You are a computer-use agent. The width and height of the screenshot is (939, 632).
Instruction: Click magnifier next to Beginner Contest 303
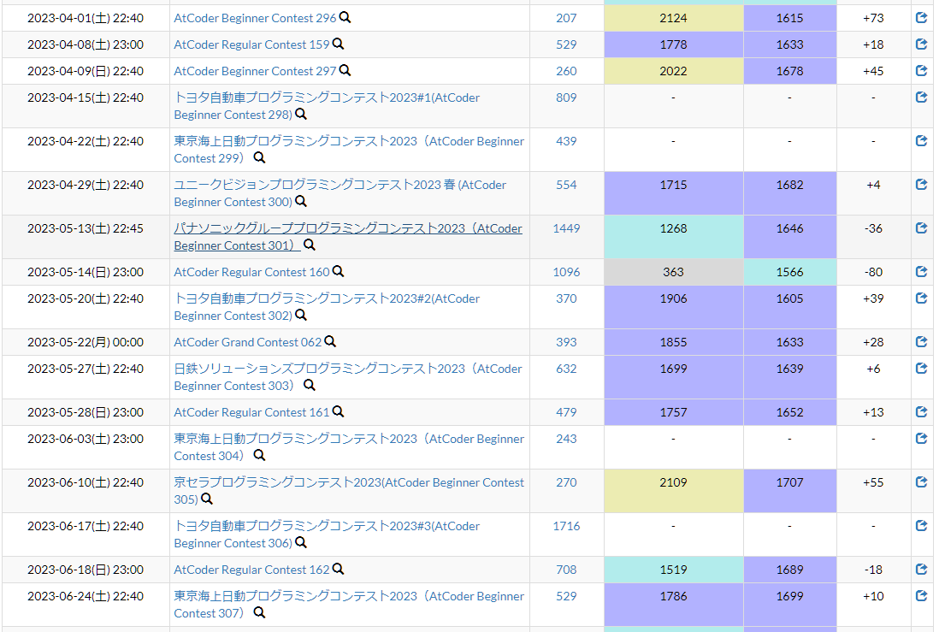tap(310, 385)
